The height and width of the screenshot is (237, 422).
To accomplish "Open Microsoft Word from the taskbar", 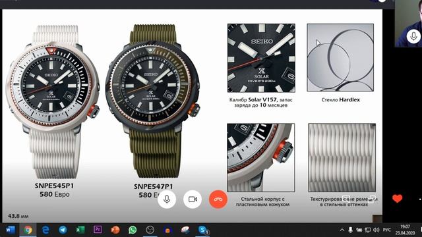I will pos(11,230).
